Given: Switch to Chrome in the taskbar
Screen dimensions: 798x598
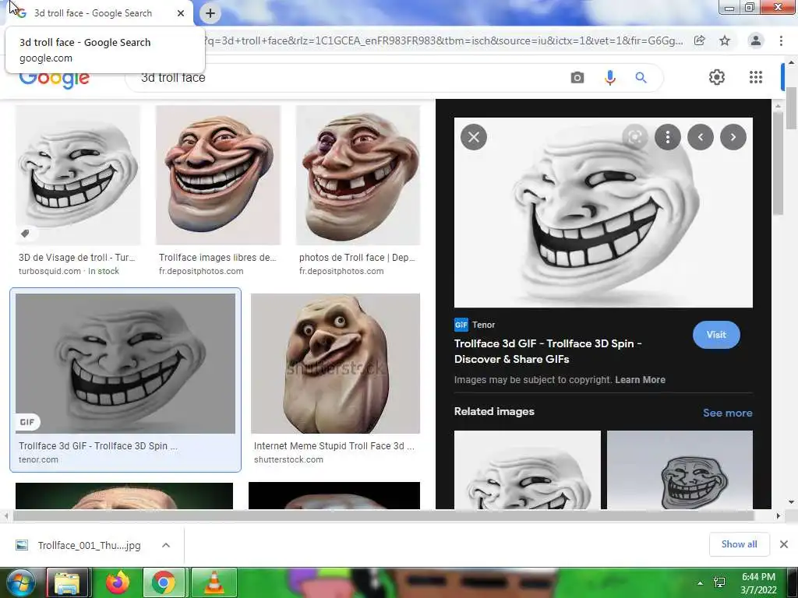Looking at the screenshot, I should 164,582.
